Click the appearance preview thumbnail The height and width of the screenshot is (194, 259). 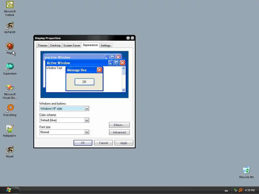tap(84, 75)
